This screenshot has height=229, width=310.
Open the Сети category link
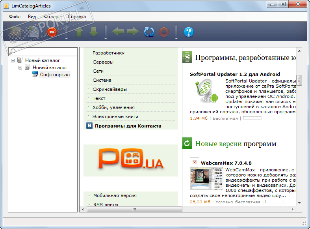(98, 71)
